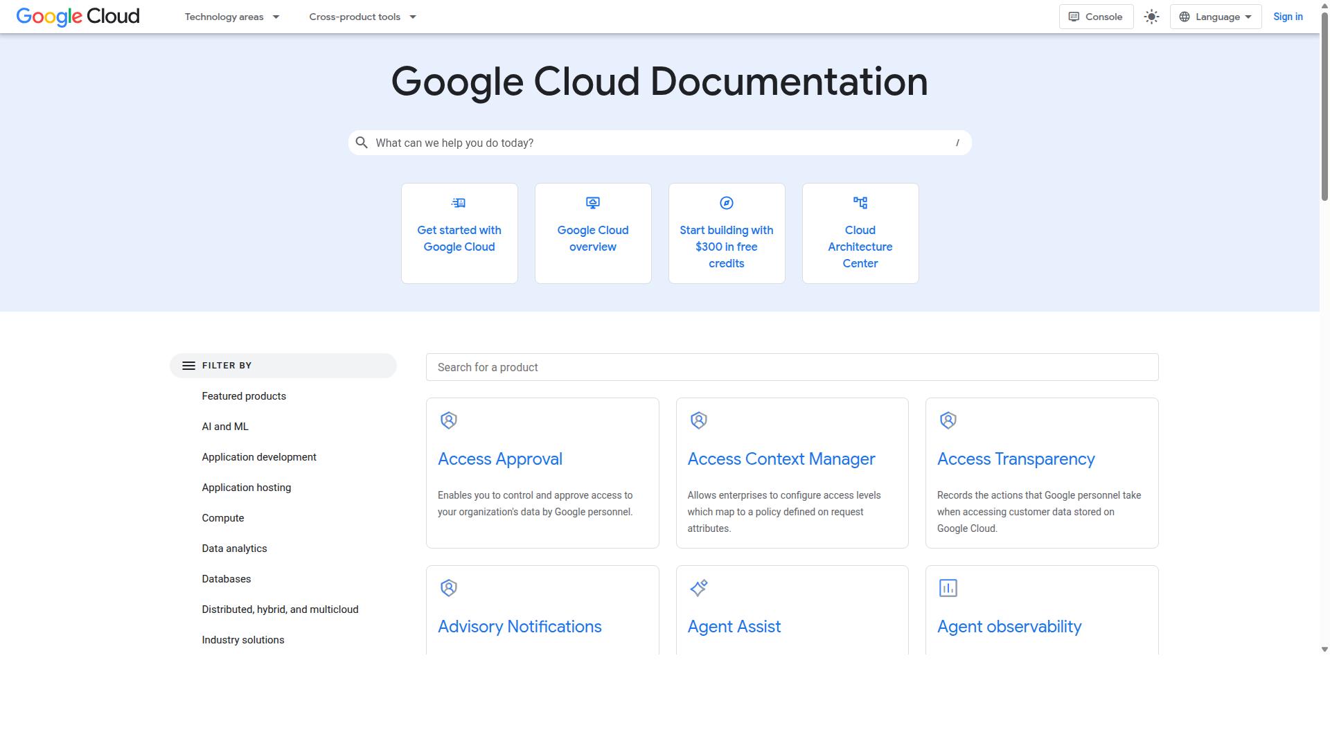Filter by Featured products
The height and width of the screenshot is (748, 1330).
[244, 396]
